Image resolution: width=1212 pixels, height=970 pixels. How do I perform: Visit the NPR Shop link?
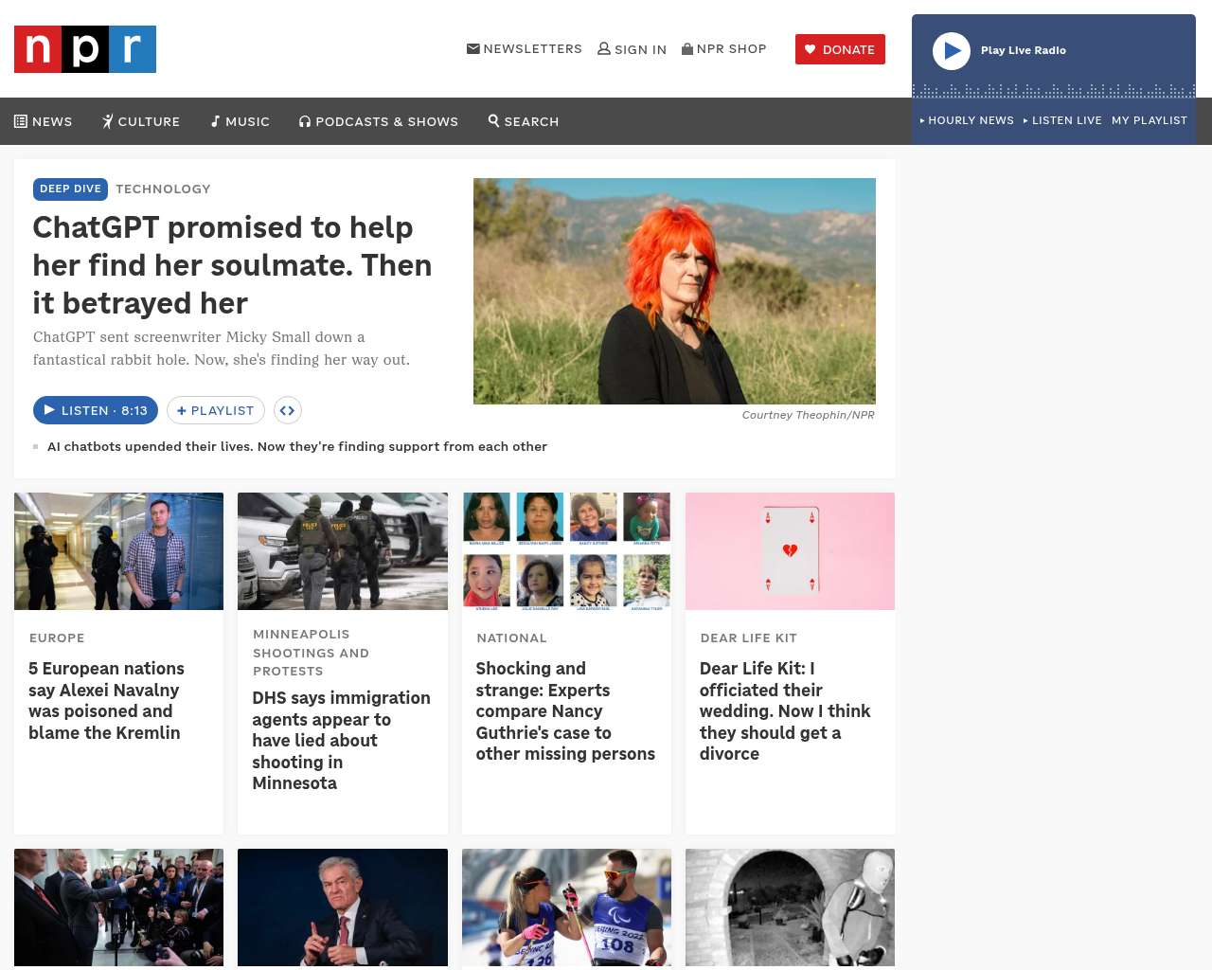pyautogui.click(x=724, y=48)
